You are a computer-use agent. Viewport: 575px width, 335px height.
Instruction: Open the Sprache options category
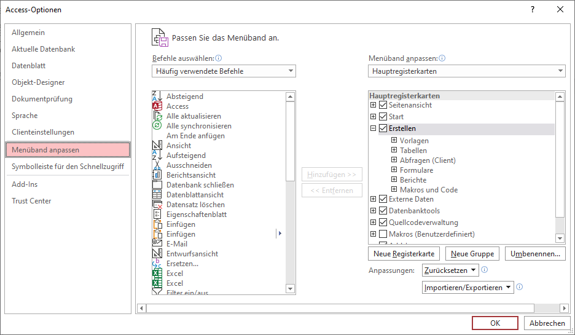click(68, 115)
